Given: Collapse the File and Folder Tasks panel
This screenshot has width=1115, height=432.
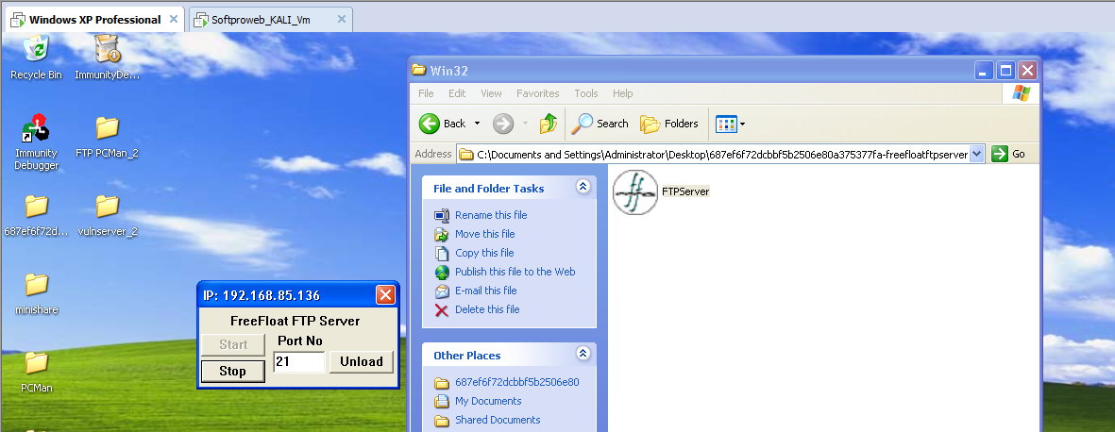Looking at the screenshot, I should point(583,187).
